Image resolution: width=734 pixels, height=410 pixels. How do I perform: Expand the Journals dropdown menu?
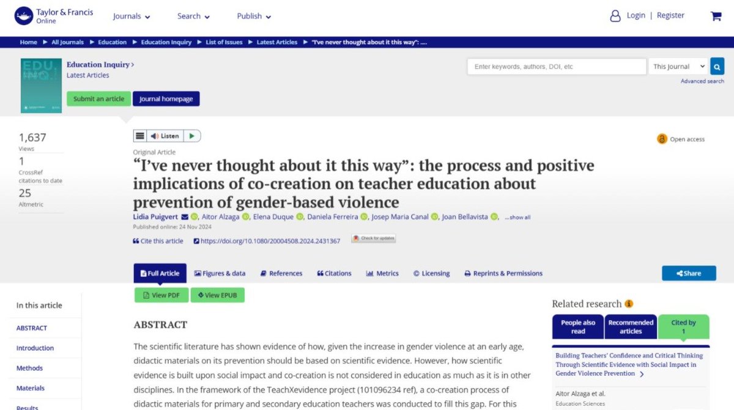pos(132,16)
